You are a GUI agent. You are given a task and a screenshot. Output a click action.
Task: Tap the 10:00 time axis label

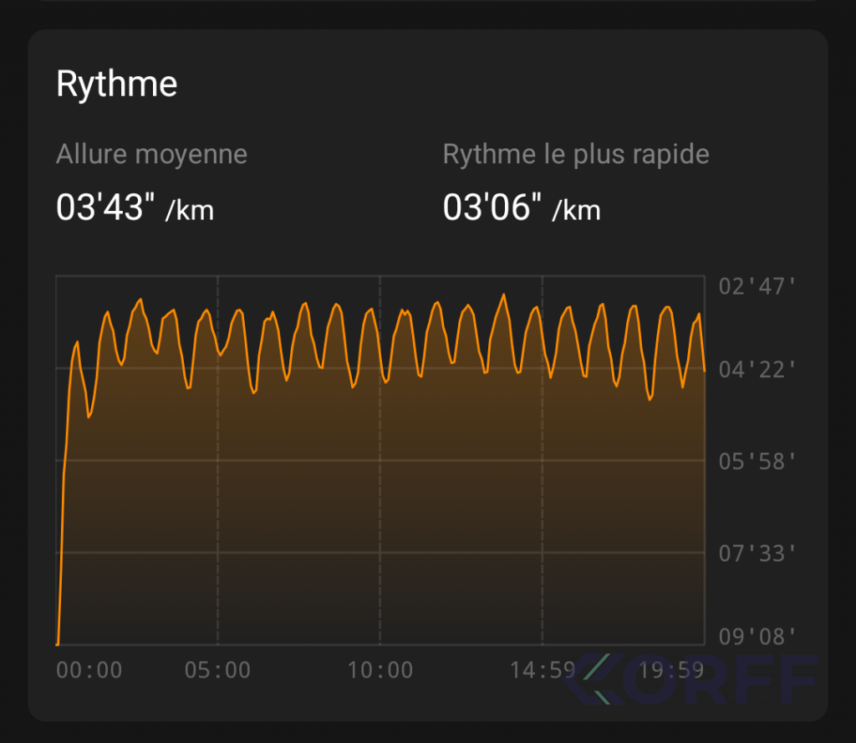click(380, 670)
